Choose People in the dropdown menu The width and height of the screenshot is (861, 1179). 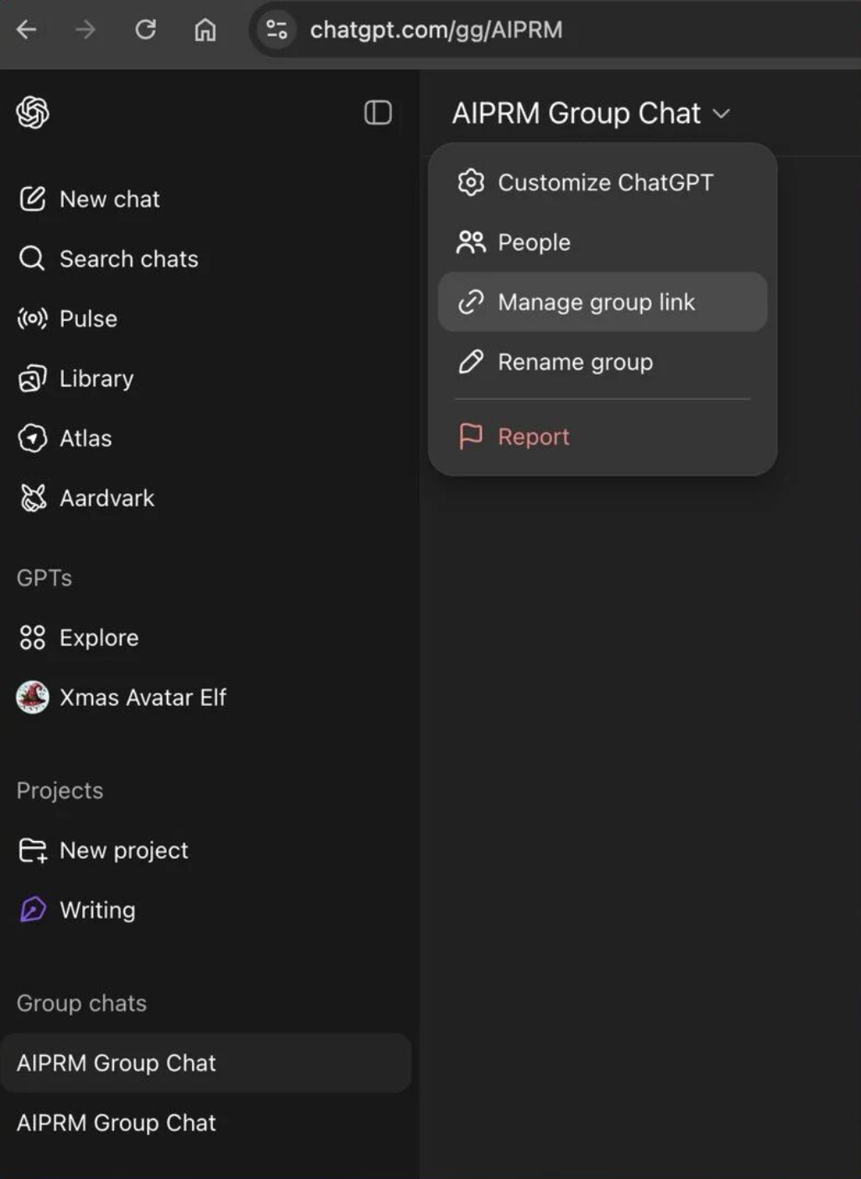(x=534, y=242)
